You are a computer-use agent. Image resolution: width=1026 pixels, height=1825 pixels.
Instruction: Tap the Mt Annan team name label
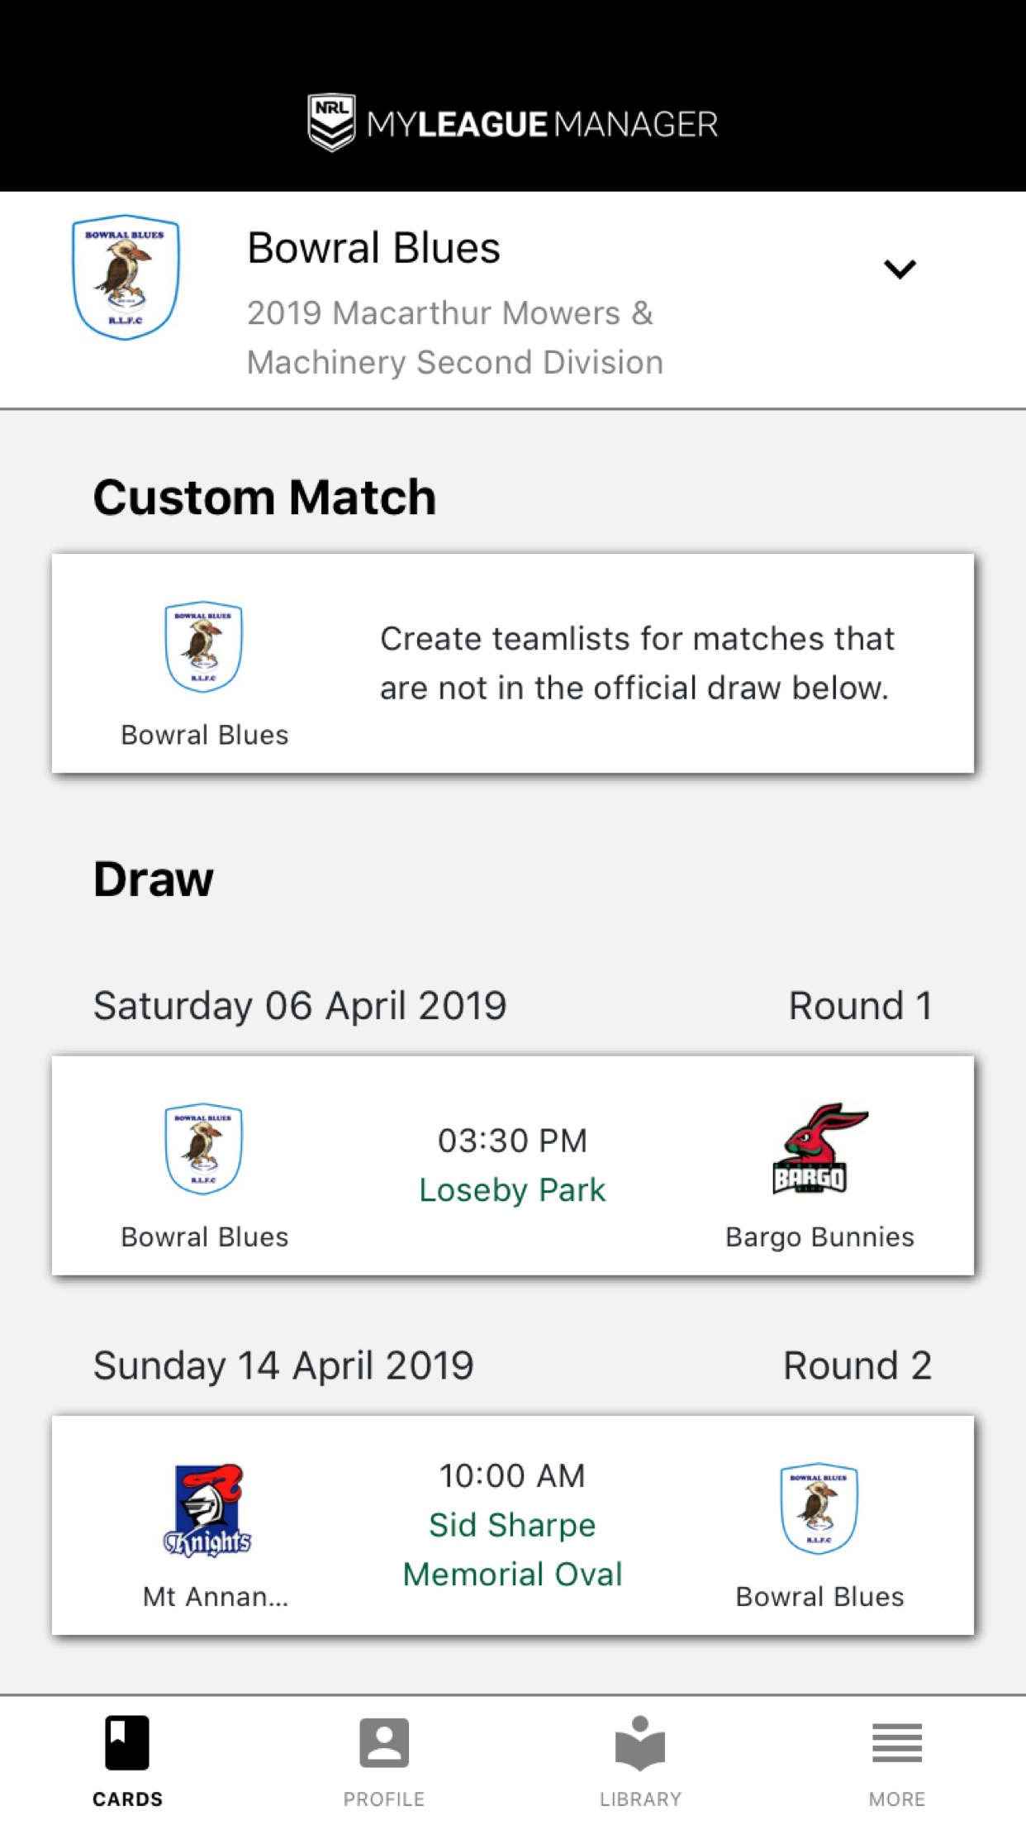coord(215,1597)
